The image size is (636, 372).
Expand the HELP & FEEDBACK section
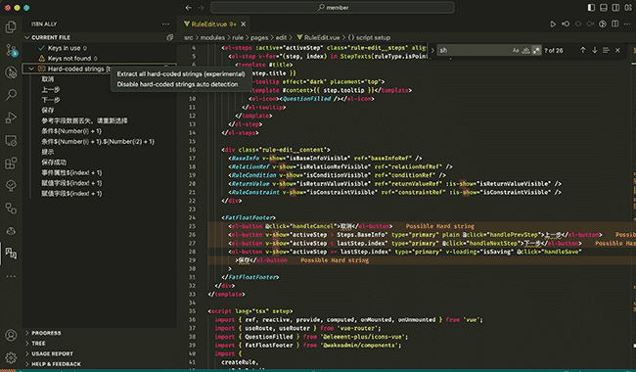[x=27, y=364]
